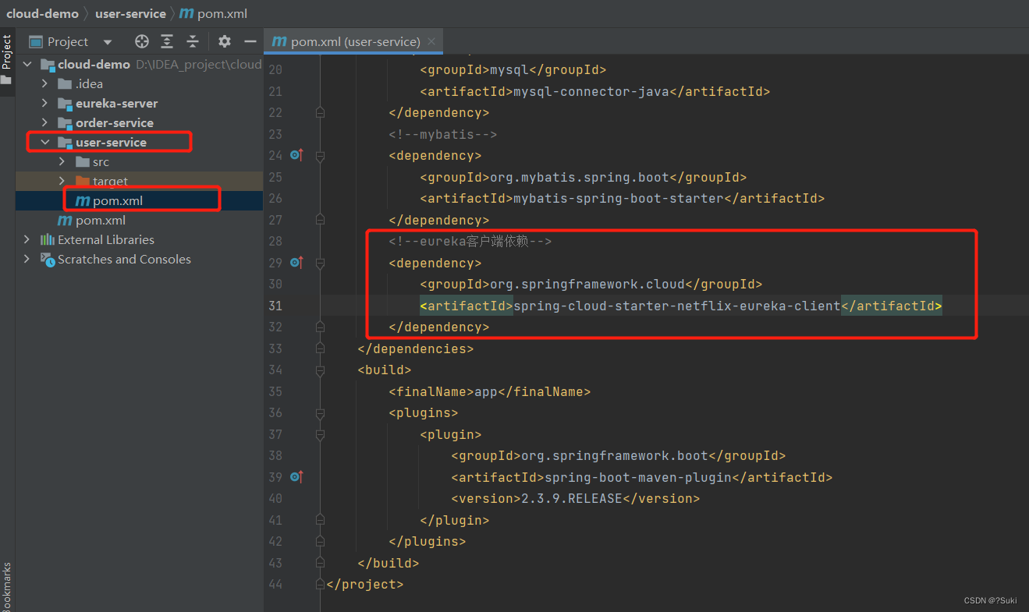Click line number 44 in gutter
The height and width of the screenshot is (612, 1029).
(275, 584)
